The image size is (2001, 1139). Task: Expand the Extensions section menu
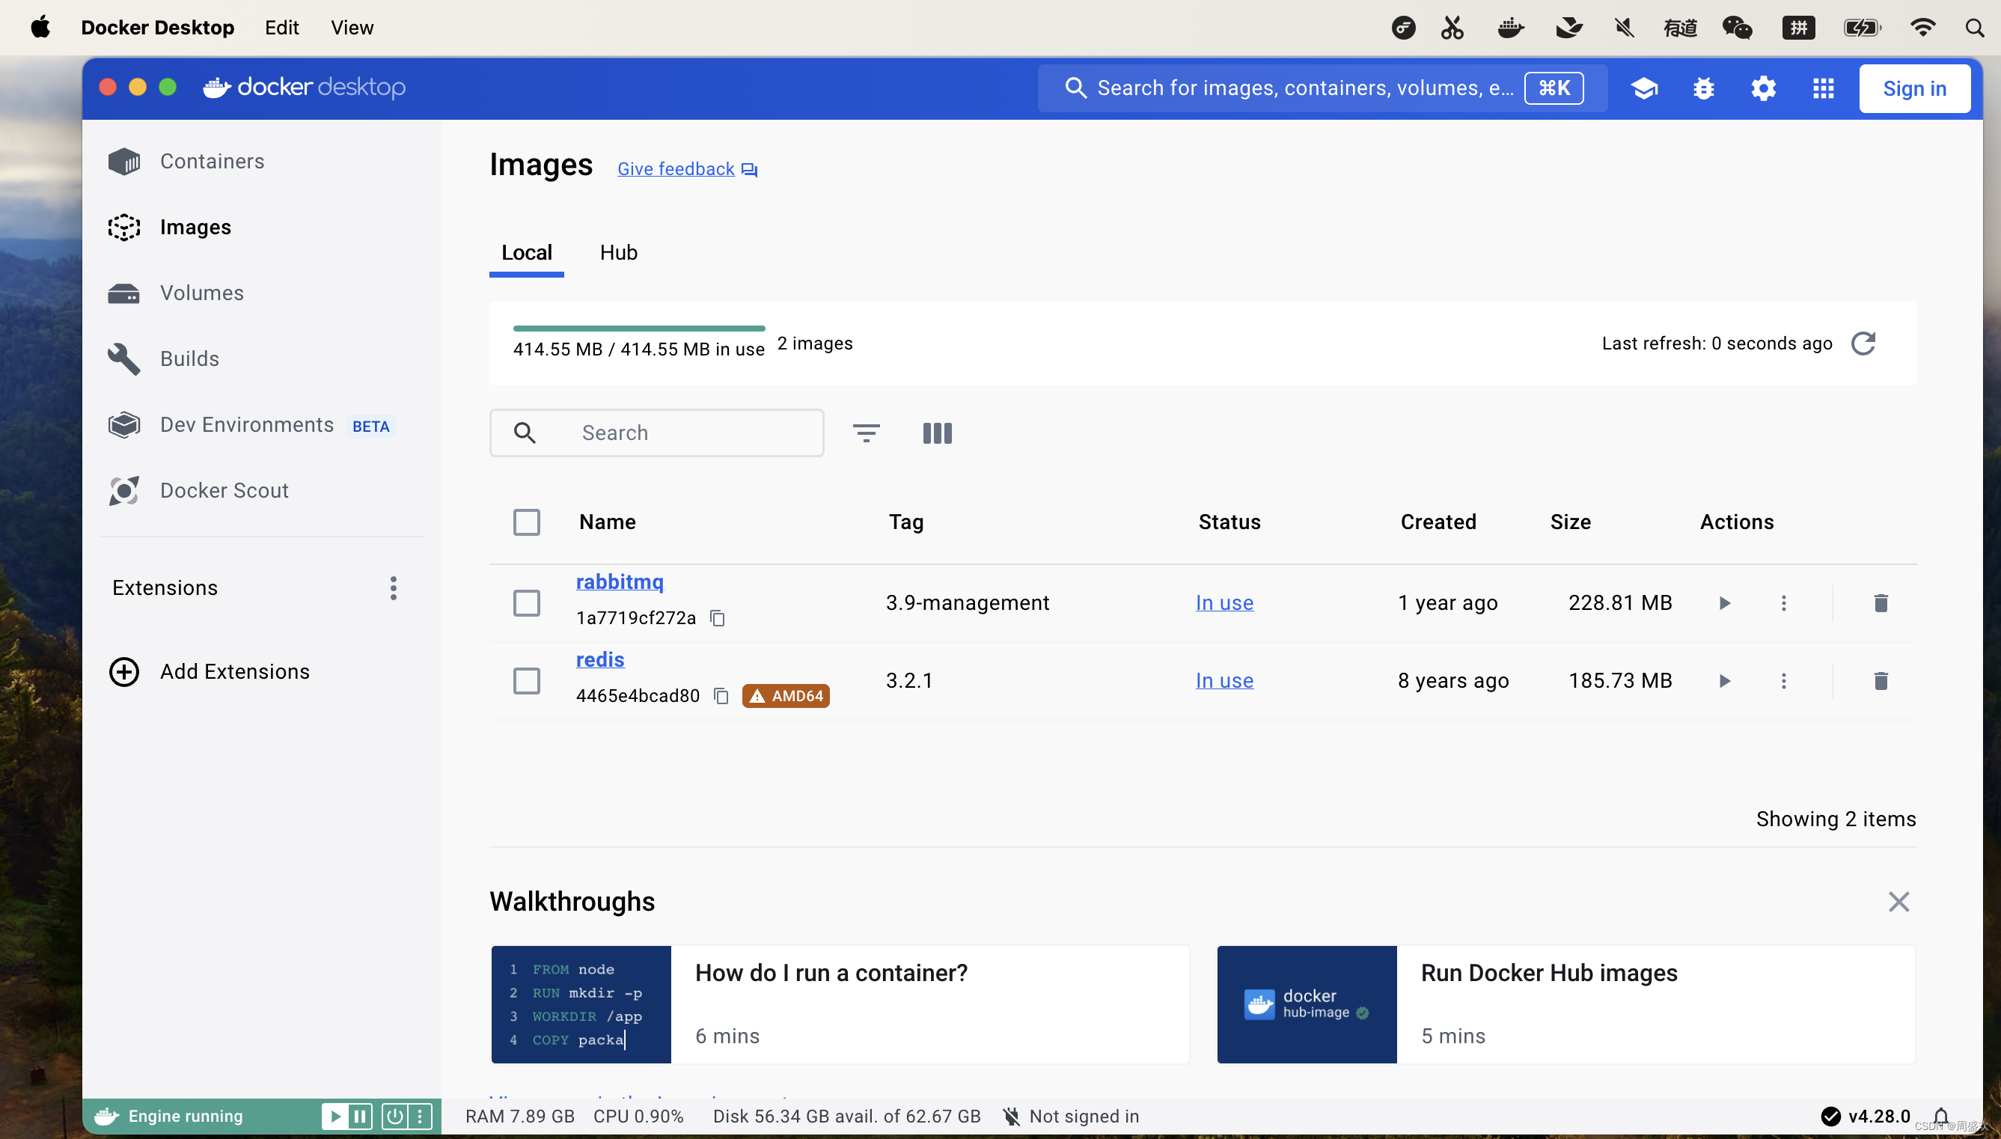pyautogui.click(x=394, y=588)
